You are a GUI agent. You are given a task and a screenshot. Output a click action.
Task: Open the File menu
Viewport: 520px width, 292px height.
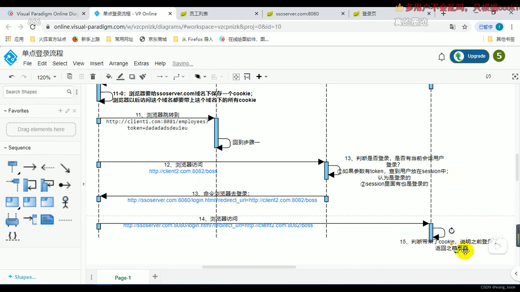[28, 64]
